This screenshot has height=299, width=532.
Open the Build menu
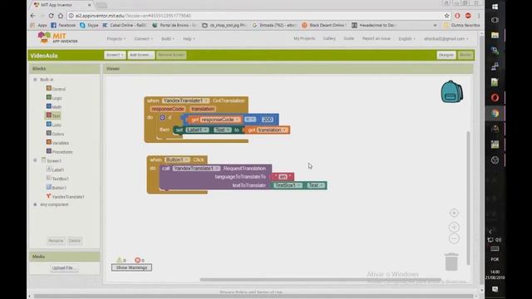coord(168,39)
